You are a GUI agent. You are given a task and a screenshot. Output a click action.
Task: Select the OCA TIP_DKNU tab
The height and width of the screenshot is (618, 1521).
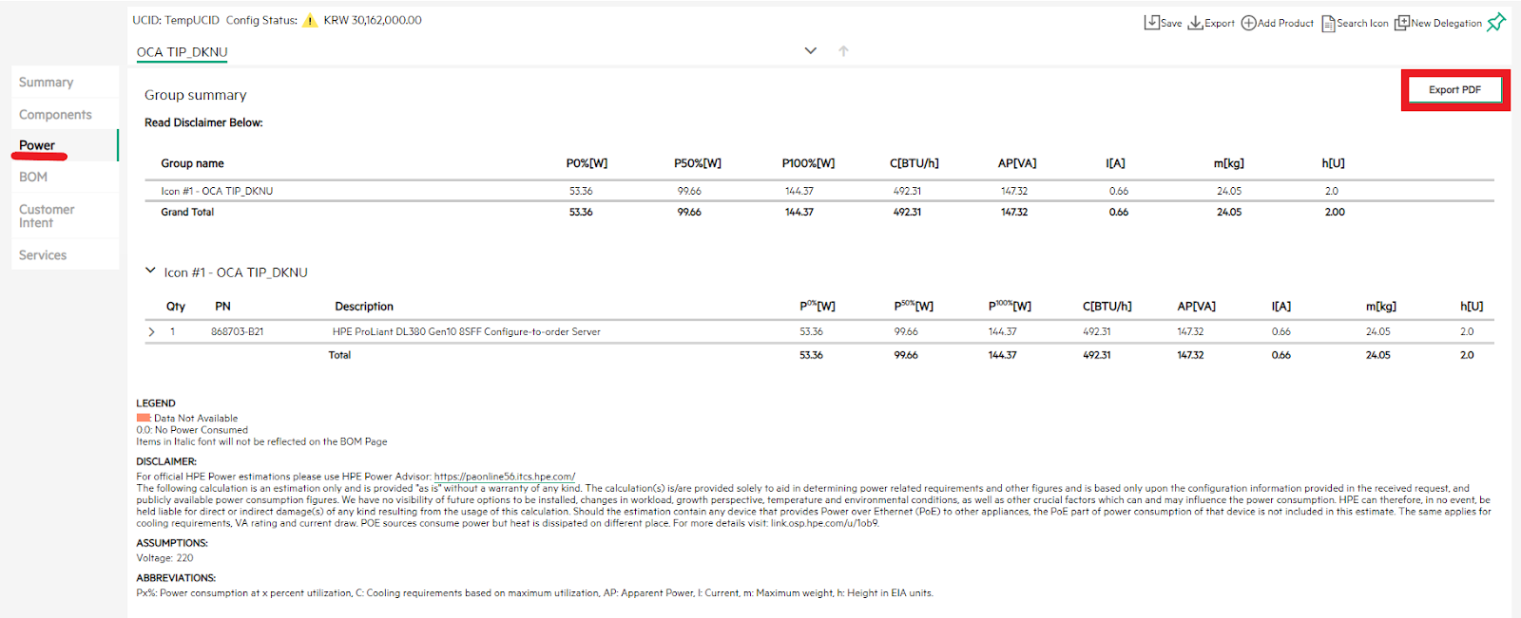pyautogui.click(x=182, y=52)
